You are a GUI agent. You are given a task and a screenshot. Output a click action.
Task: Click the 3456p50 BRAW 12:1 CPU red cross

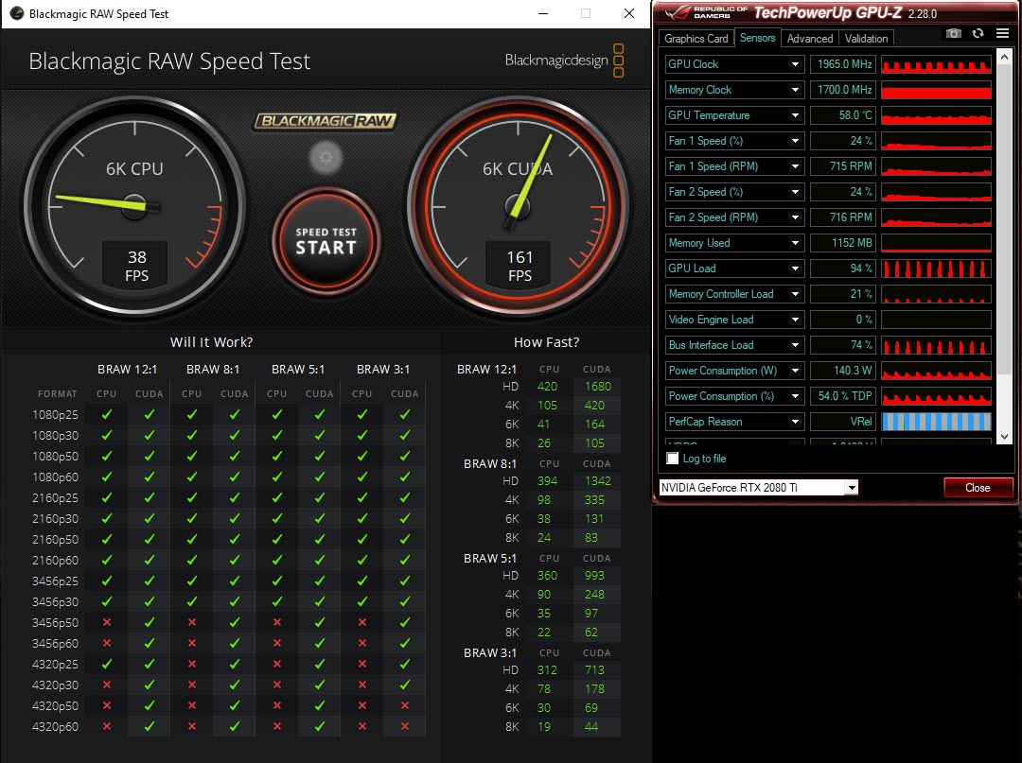[107, 622]
